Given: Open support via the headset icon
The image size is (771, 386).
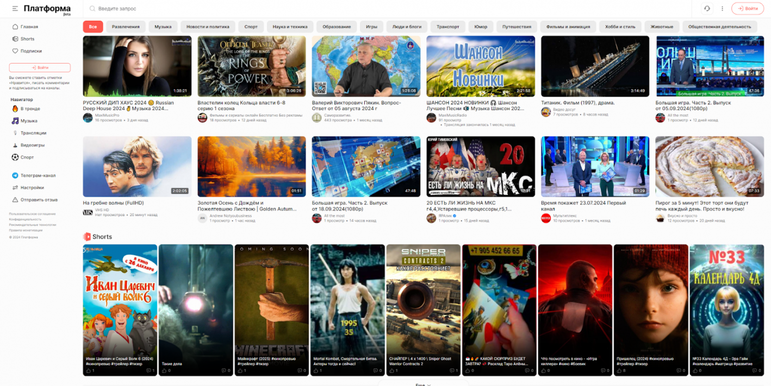Looking at the screenshot, I should pos(707,9).
